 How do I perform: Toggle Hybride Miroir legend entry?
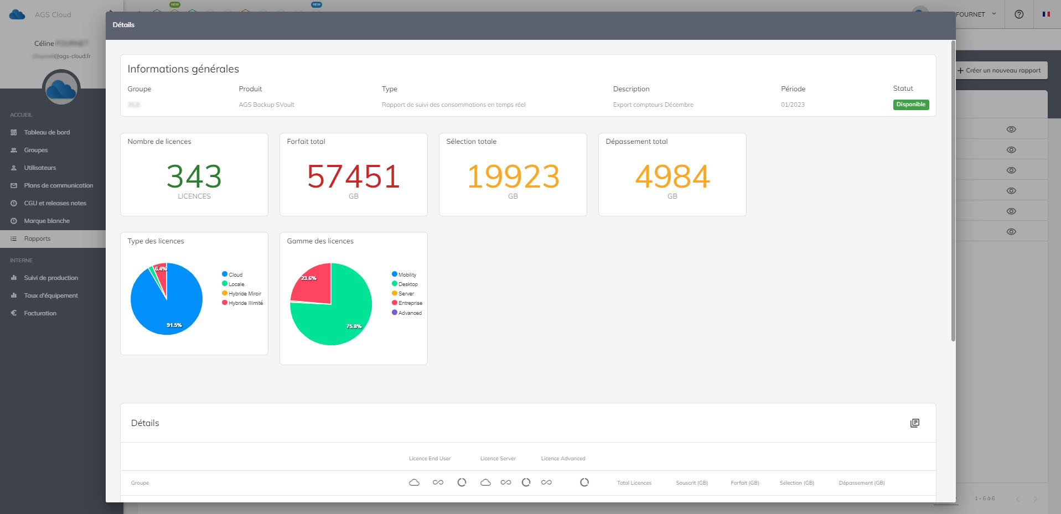[x=241, y=293]
